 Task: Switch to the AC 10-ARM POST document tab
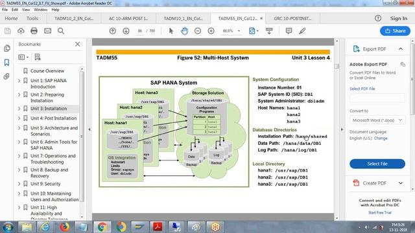click(x=128, y=18)
